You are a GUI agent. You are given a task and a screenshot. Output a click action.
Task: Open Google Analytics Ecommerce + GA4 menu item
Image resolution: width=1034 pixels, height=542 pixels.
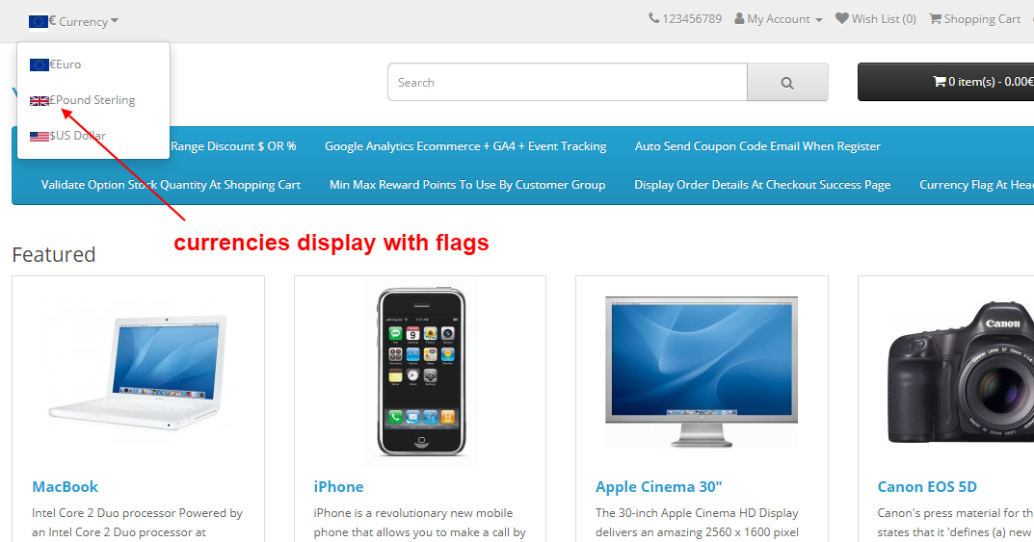click(x=465, y=146)
